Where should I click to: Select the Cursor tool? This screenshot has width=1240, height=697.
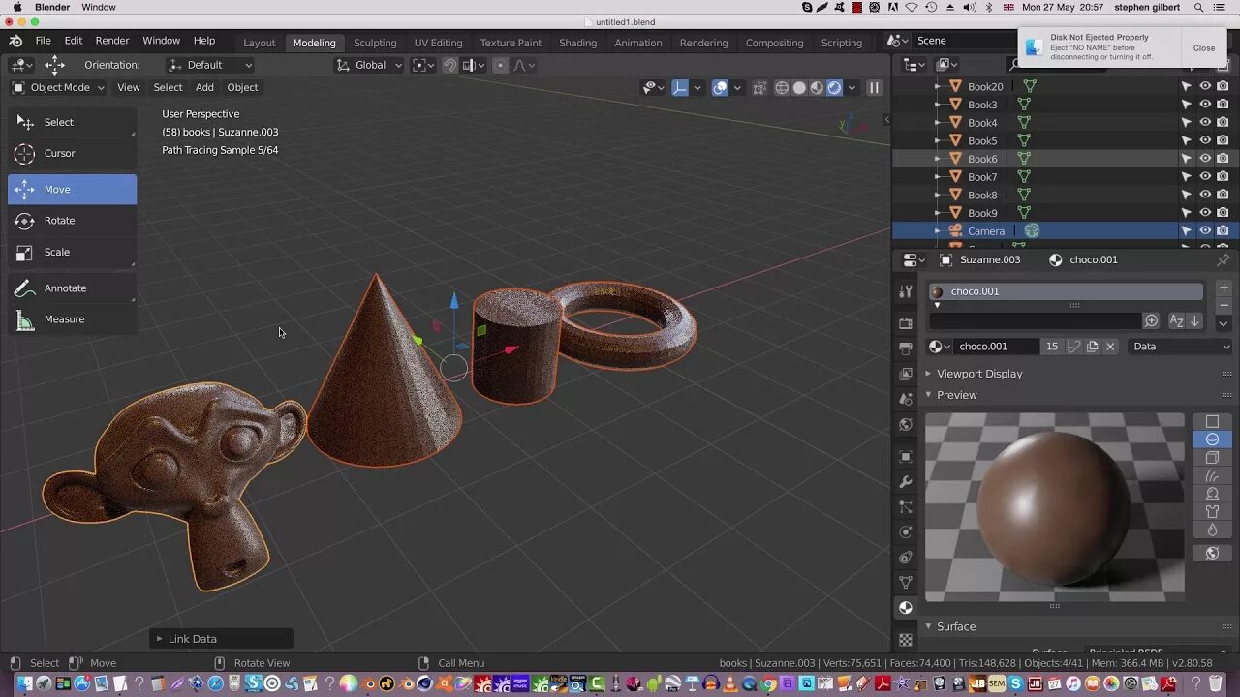[x=72, y=153]
